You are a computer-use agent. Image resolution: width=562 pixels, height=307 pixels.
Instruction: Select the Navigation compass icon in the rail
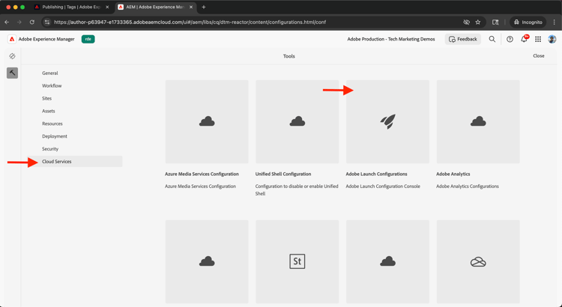pyautogui.click(x=12, y=56)
